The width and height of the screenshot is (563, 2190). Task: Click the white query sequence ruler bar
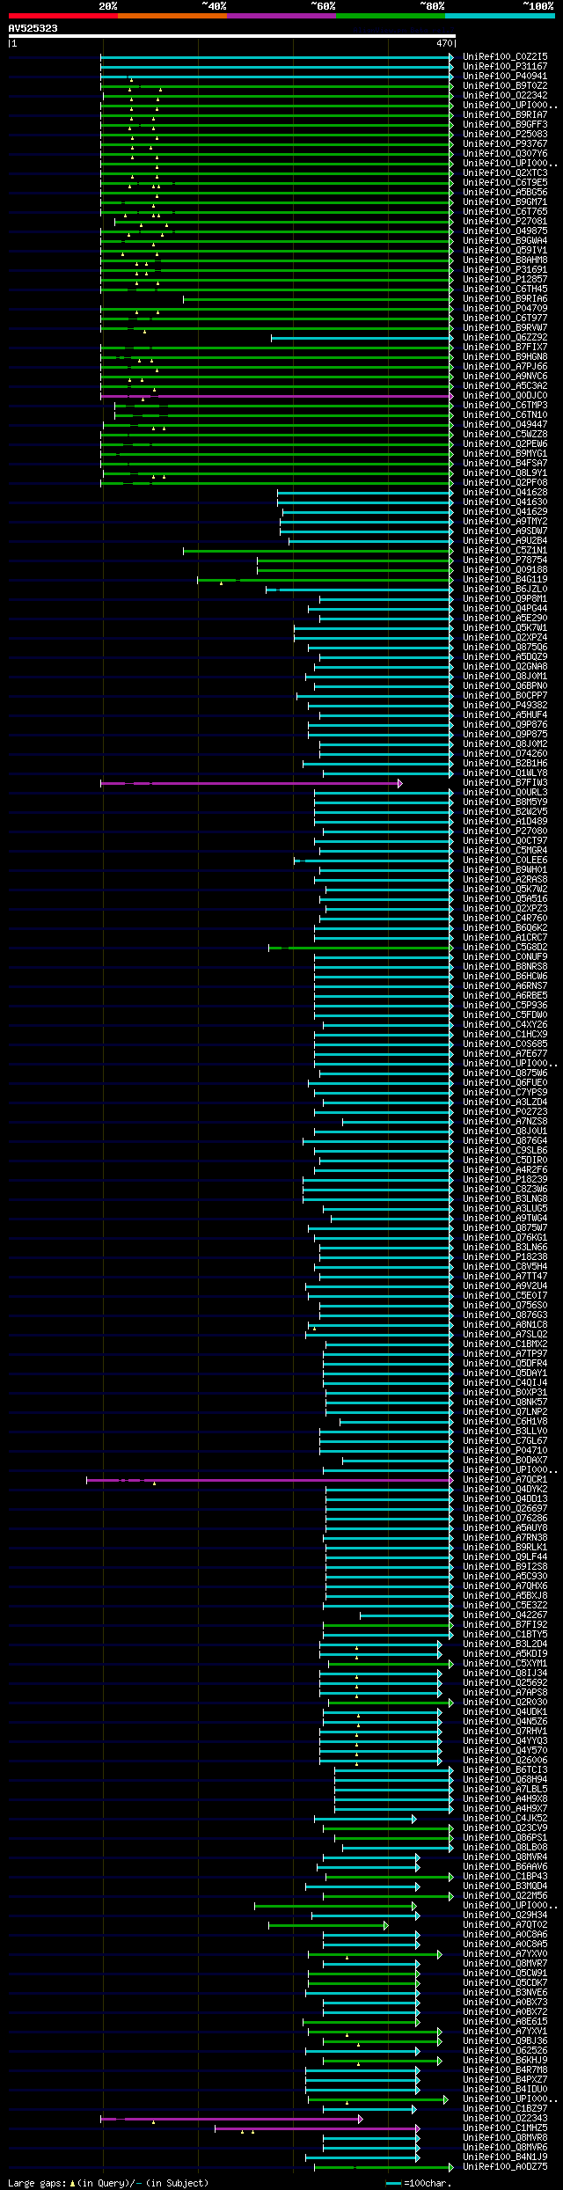(x=231, y=36)
